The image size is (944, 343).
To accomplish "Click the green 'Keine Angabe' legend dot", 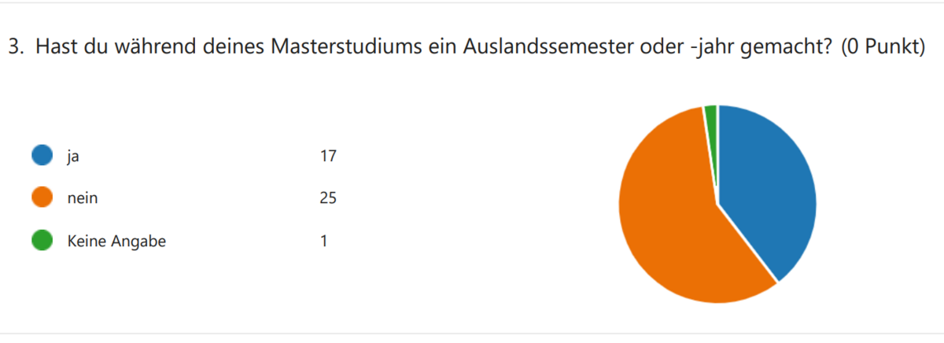I will [42, 242].
